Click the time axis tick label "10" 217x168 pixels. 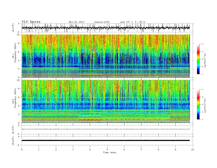193,150
